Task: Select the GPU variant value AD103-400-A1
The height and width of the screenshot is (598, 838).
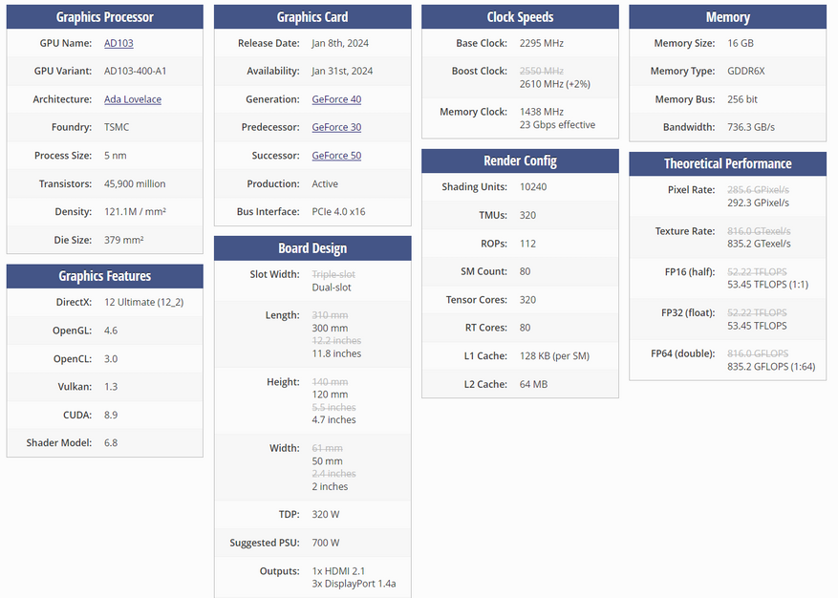Action: (x=136, y=71)
